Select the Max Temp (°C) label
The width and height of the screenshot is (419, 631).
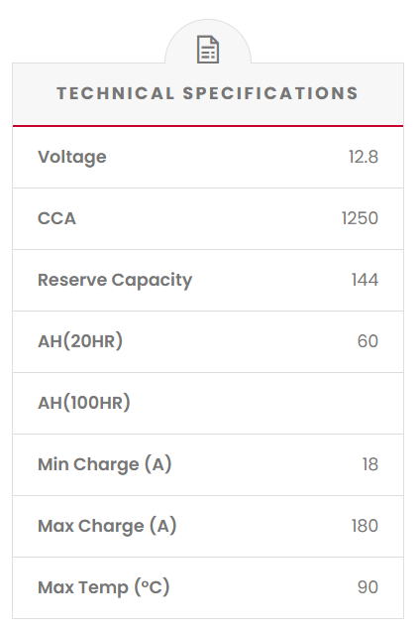(x=104, y=587)
